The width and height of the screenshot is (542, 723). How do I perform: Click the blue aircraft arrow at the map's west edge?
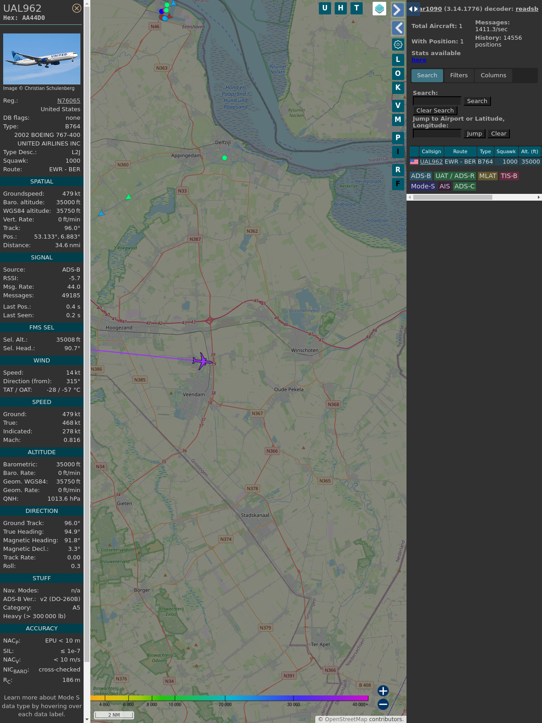(101, 213)
